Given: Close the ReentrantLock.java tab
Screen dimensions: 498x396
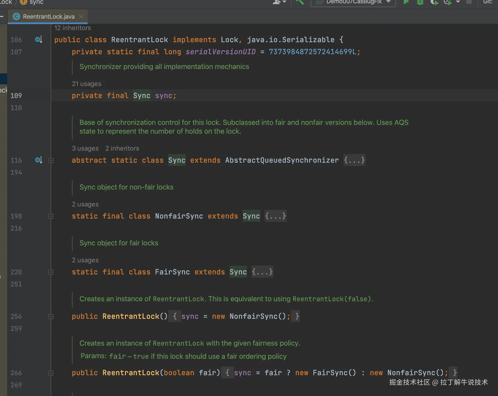Looking at the screenshot, I should tap(81, 16).
